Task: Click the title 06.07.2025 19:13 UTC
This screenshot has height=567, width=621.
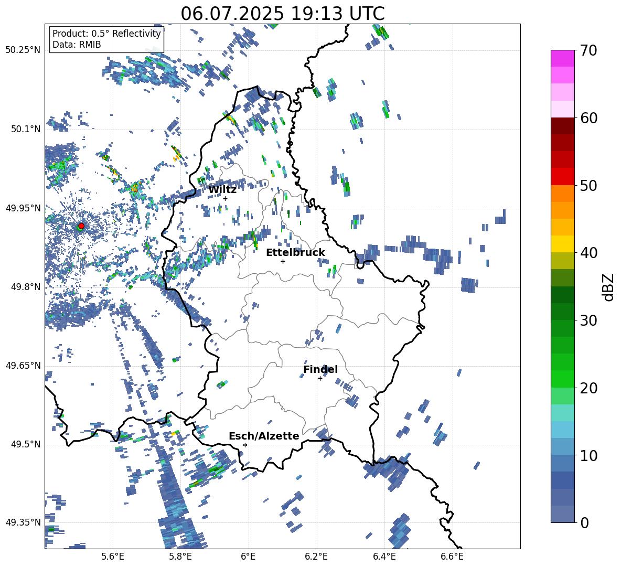Action: tap(282, 14)
